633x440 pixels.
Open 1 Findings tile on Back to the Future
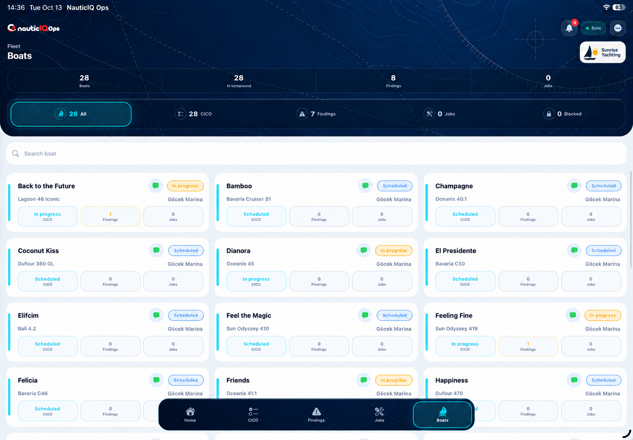click(x=110, y=216)
